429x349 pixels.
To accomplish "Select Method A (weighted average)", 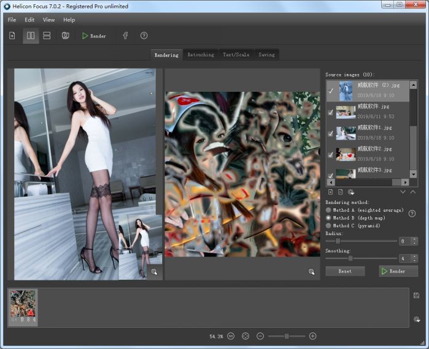I will tap(328, 210).
